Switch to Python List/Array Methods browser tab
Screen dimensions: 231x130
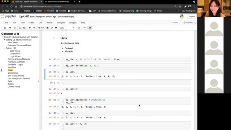(58, 1)
